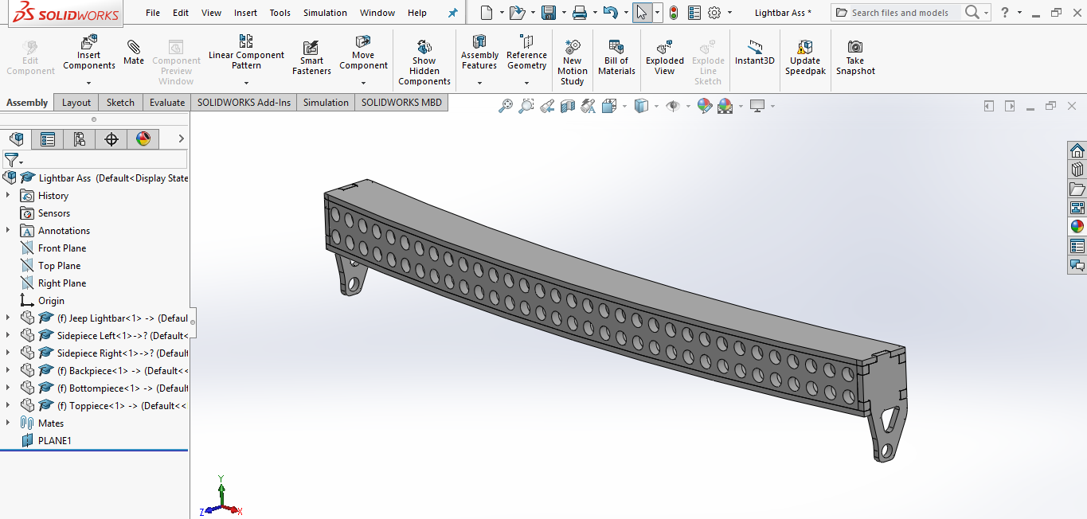The height and width of the screenshot is (519, 1087).
Task: Launch Smart Fasteners
Action: [311, 57]
